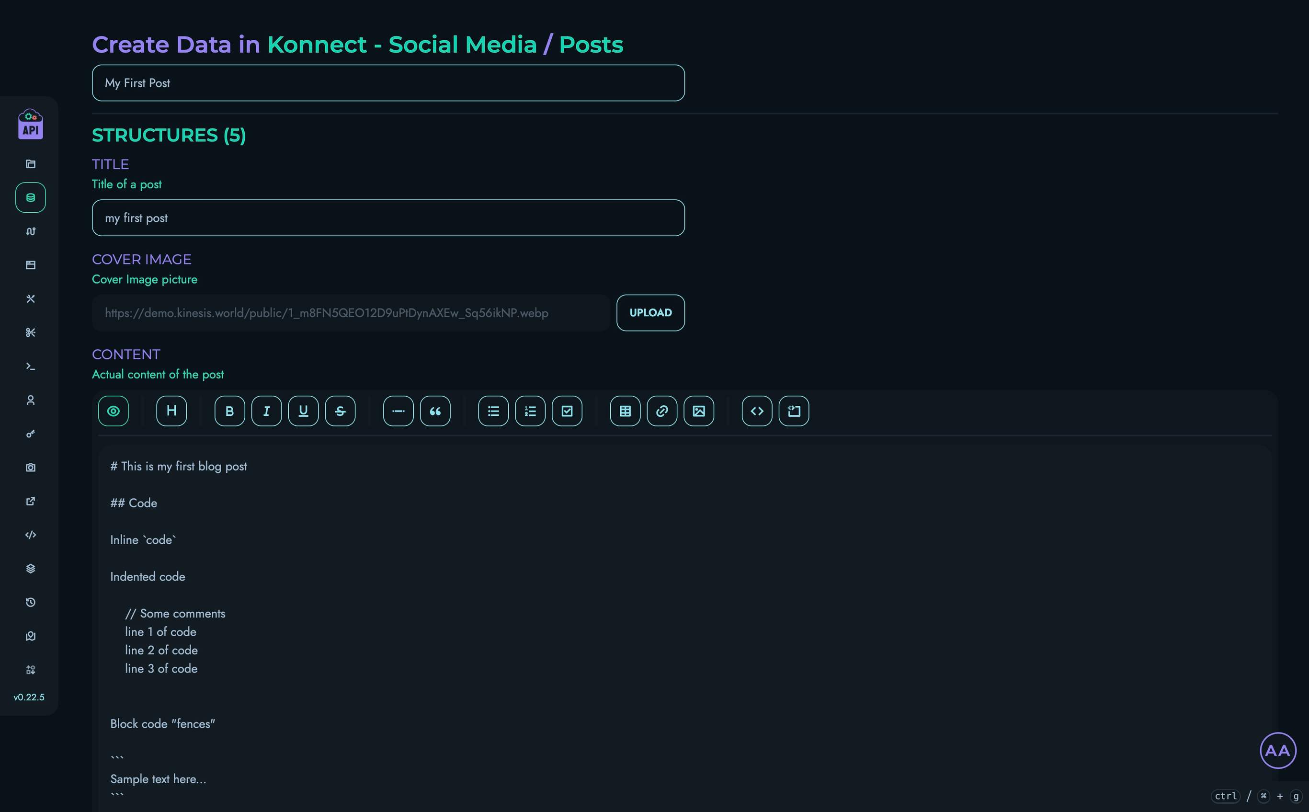The image size is (1309, 812).
Task: Insert a blockquote in editor
Action: 435,411
